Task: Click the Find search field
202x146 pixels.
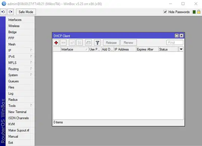Action: click(x=175, y=43)
